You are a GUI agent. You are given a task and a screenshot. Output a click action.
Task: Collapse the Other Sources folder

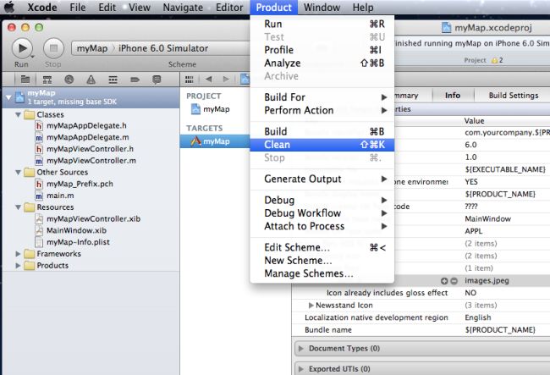[18, 172]
